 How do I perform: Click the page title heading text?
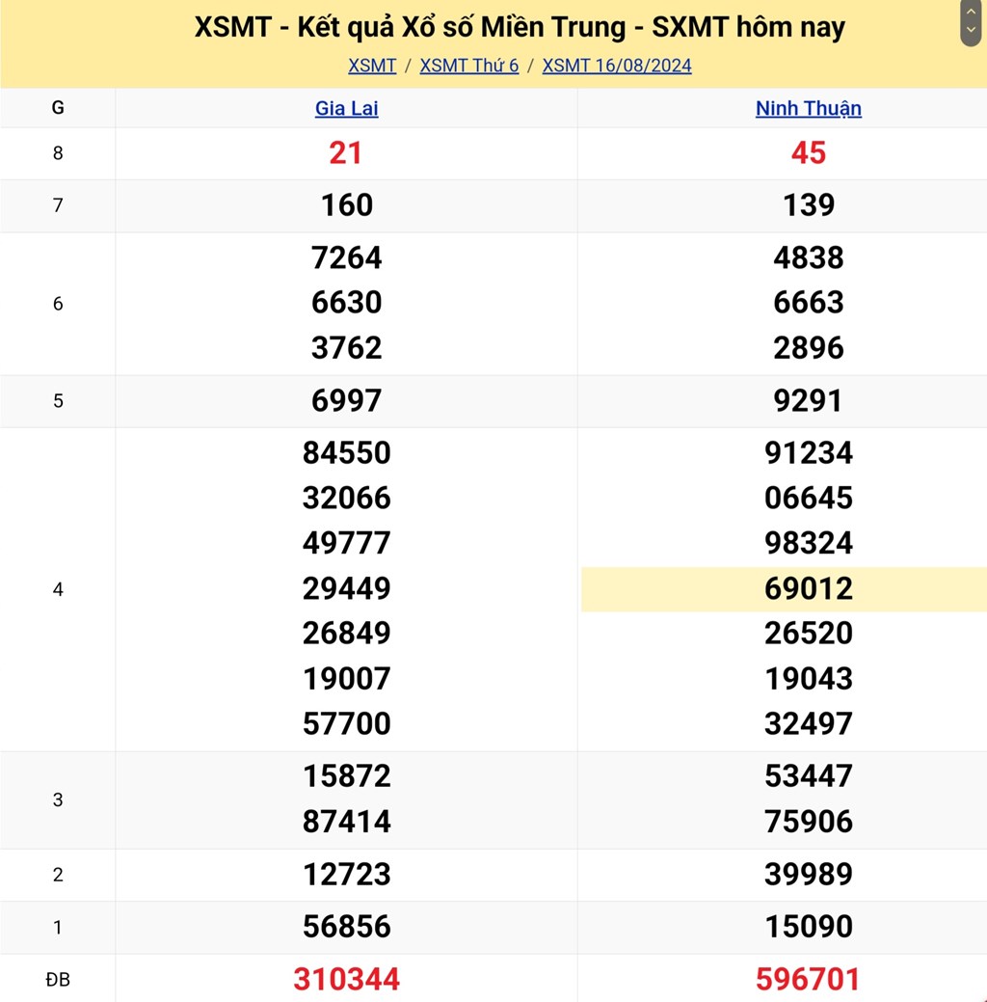(x=520, y=27)
